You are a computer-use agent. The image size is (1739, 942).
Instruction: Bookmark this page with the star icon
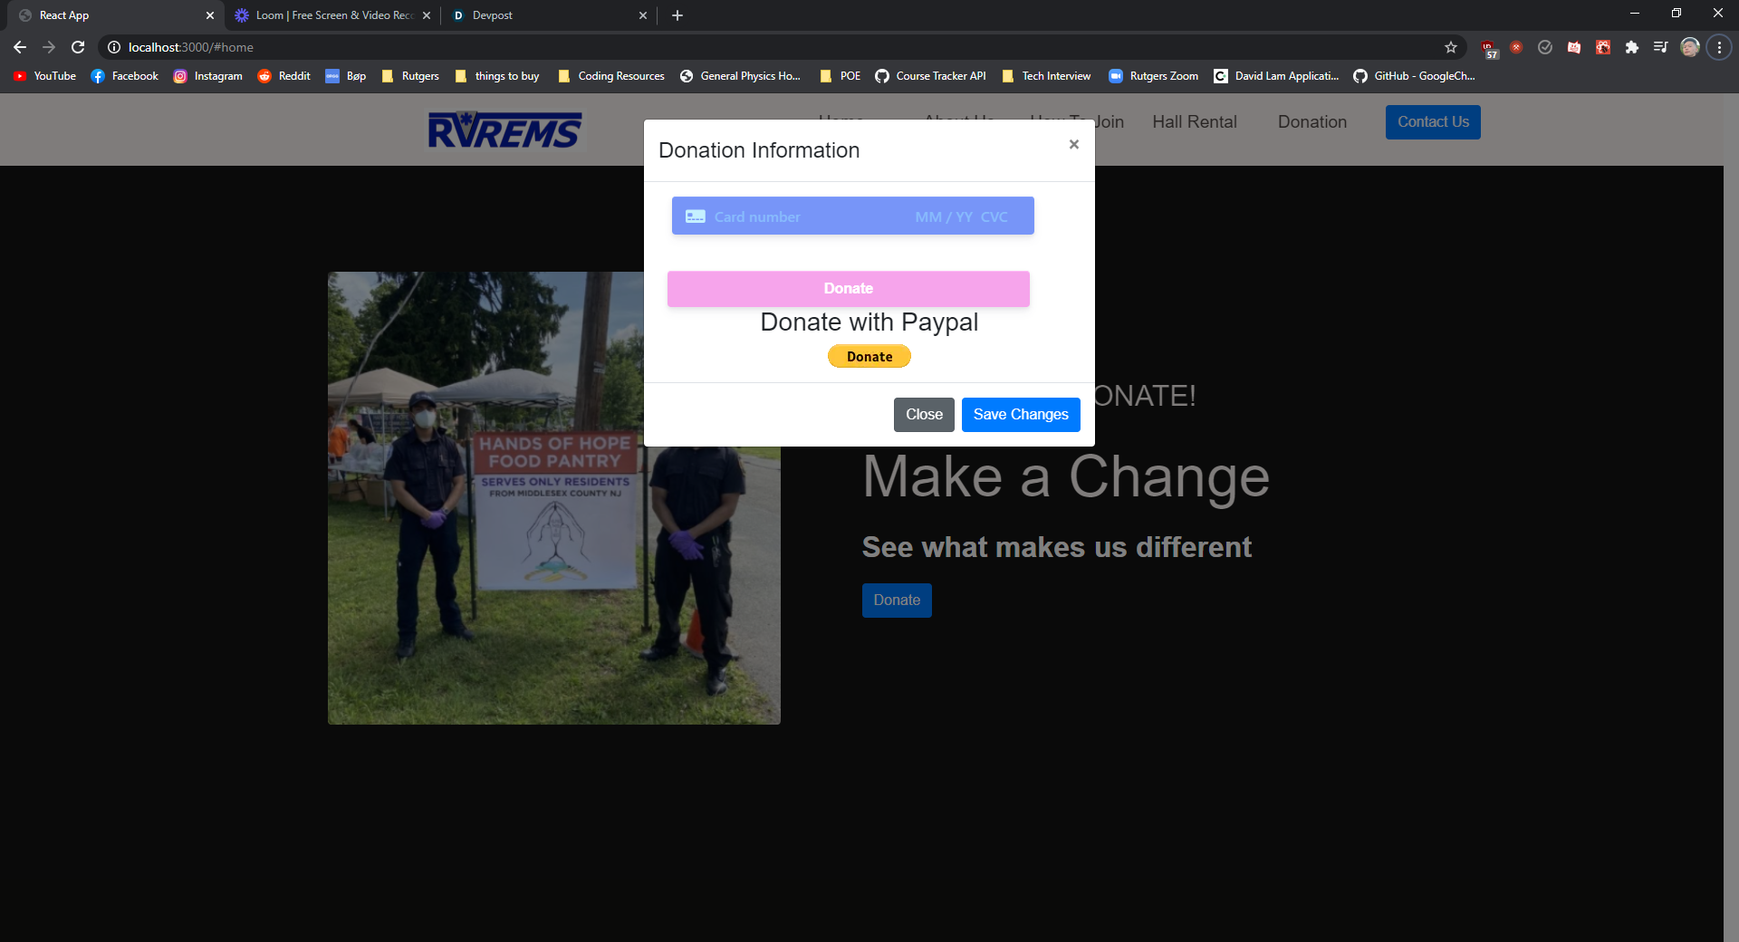[x=1451, y=47]
